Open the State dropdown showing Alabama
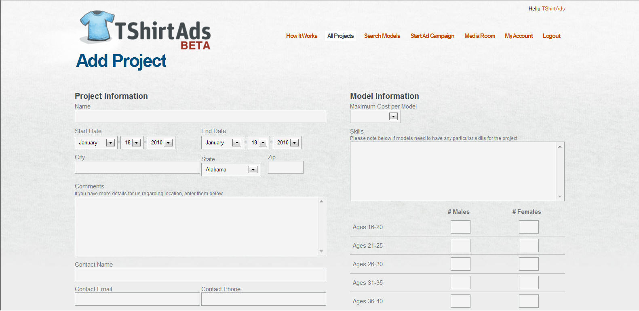The height and width of the screenshot is (311, 639). tap(253, 170)
